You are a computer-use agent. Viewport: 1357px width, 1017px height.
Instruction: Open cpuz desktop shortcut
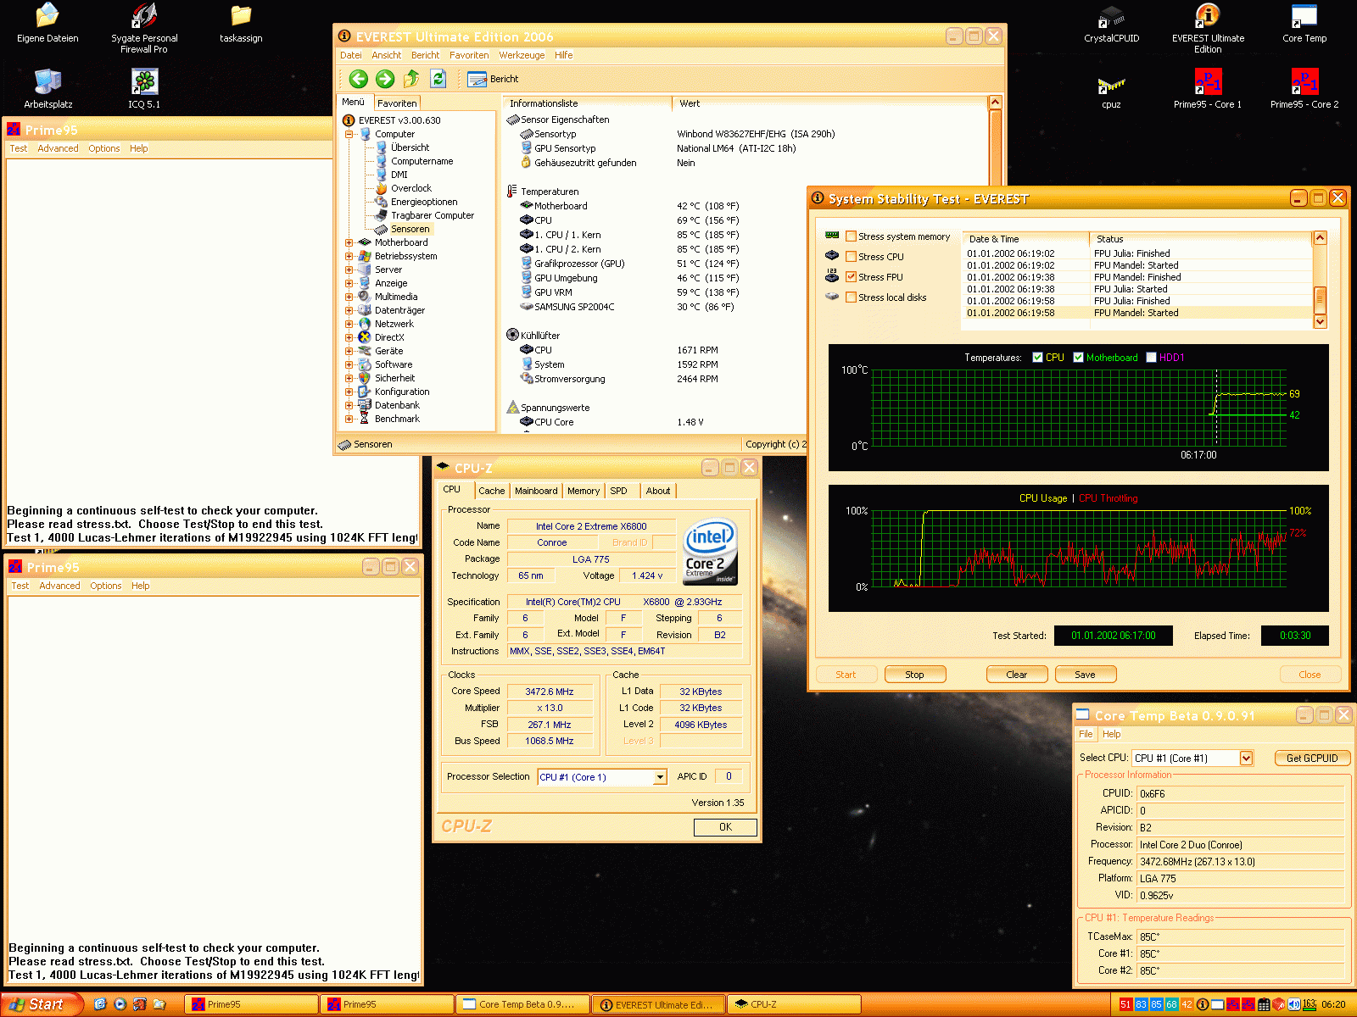pyautogui.click(x=1111, y=92)
